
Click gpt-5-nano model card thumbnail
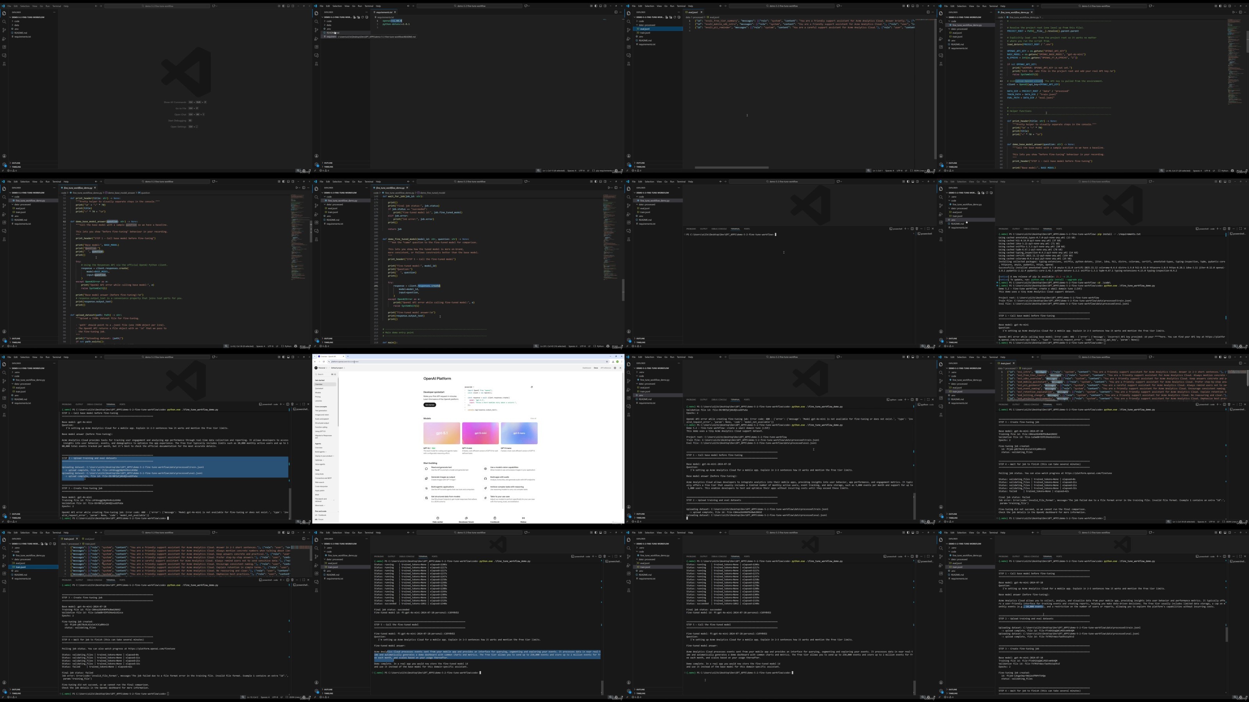coord(519,433)
